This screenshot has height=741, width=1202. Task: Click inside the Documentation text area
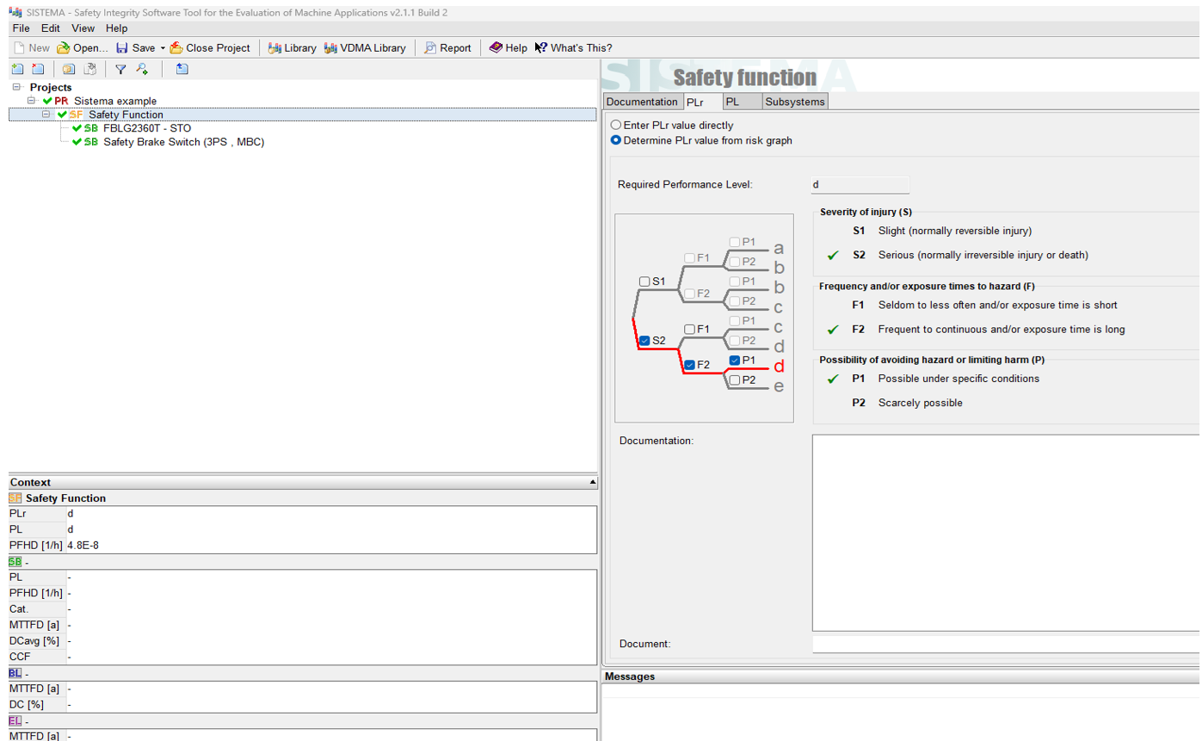(1006, 533)
